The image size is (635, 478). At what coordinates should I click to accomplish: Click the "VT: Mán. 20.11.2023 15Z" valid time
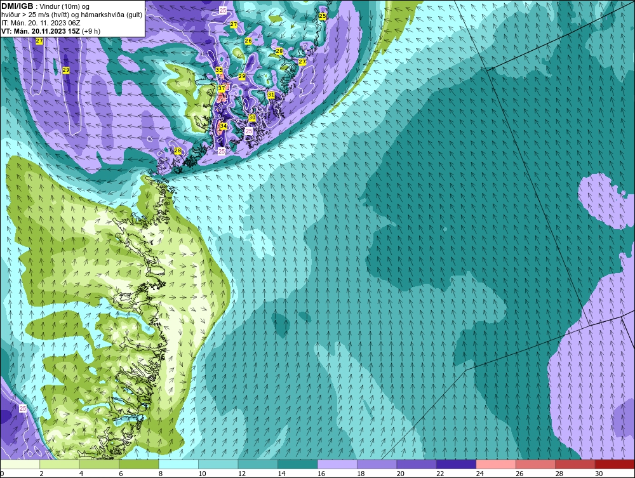tap(41, 31)
